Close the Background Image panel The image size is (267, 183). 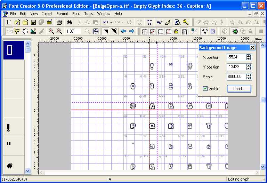coord(252,48)
